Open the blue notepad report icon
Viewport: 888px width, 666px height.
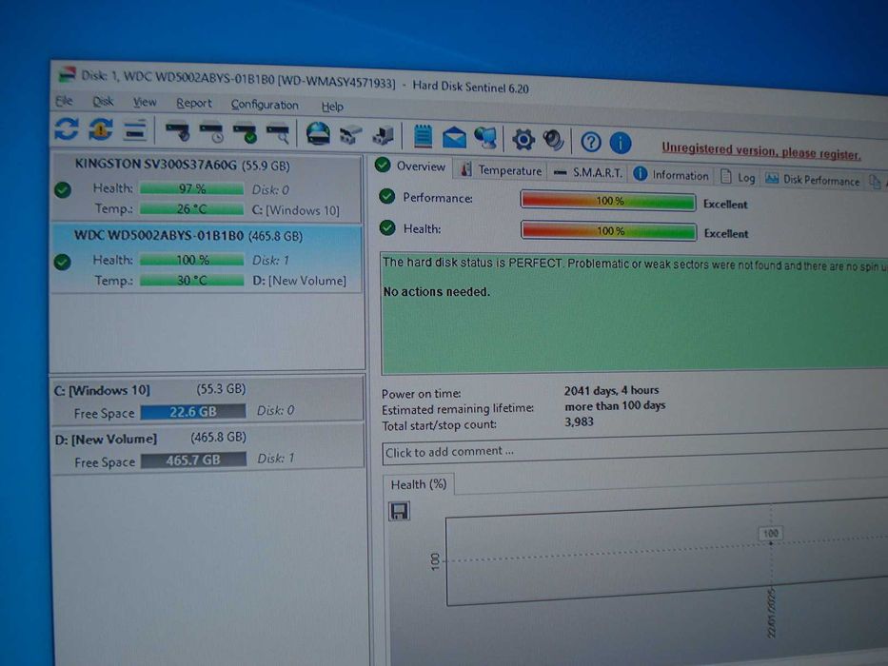tap(423, 136)
